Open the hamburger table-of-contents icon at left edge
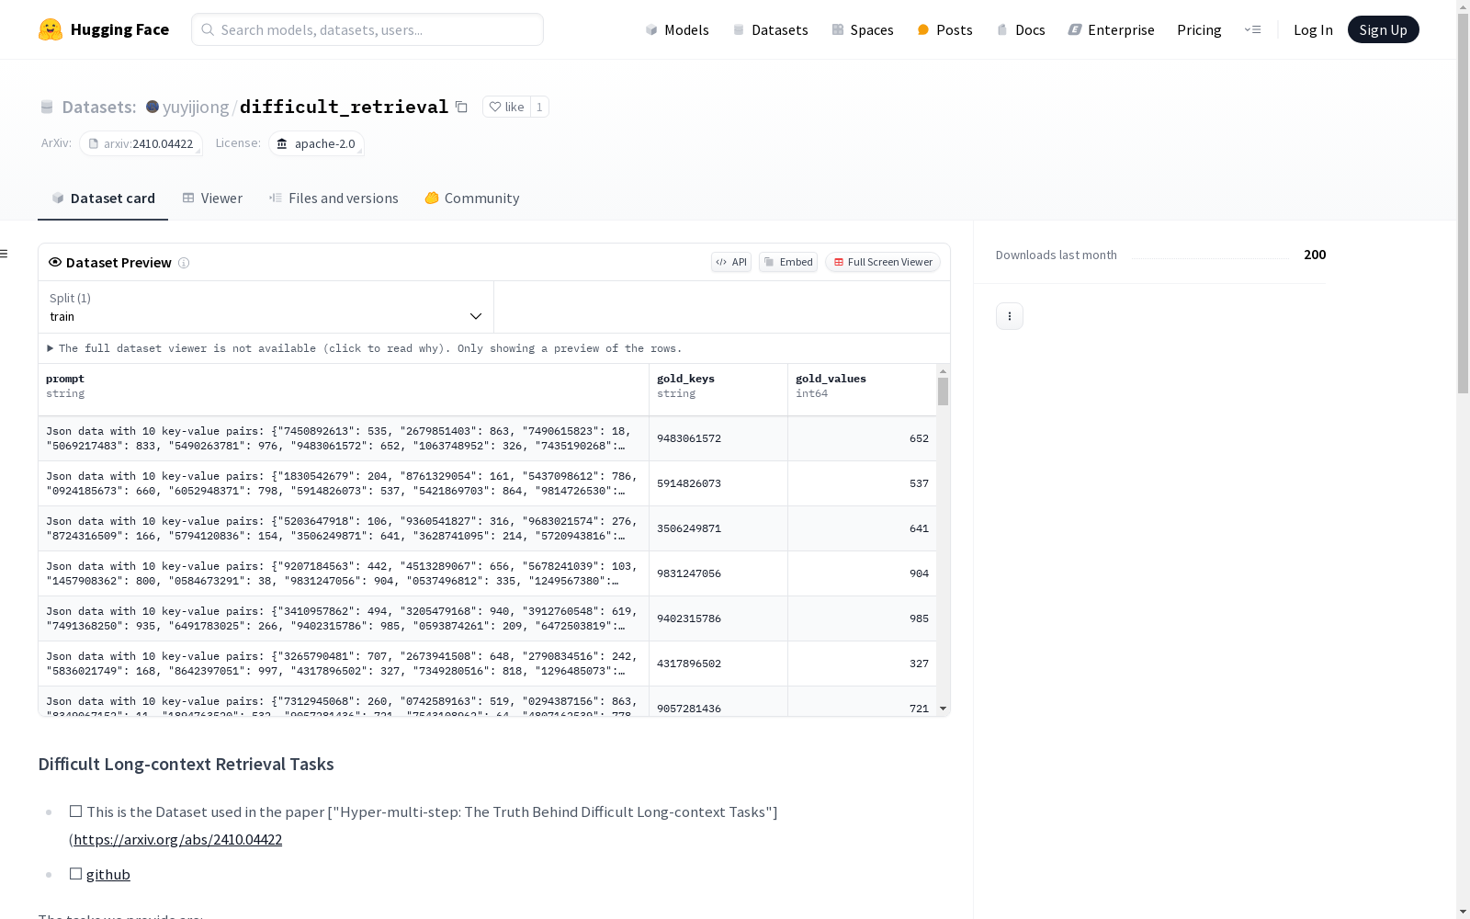The height and width of the screenshot is (919, 1470). (5, 254)
